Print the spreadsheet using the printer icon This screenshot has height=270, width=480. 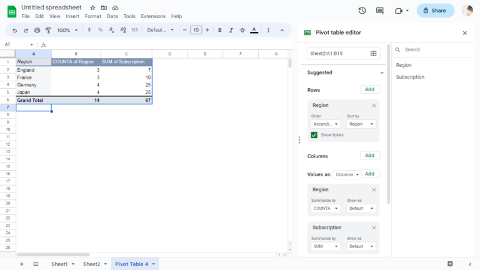point(37,30)
